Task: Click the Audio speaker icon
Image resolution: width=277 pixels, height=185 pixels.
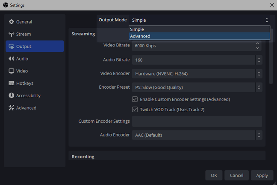Action: (x=12, y=59)
